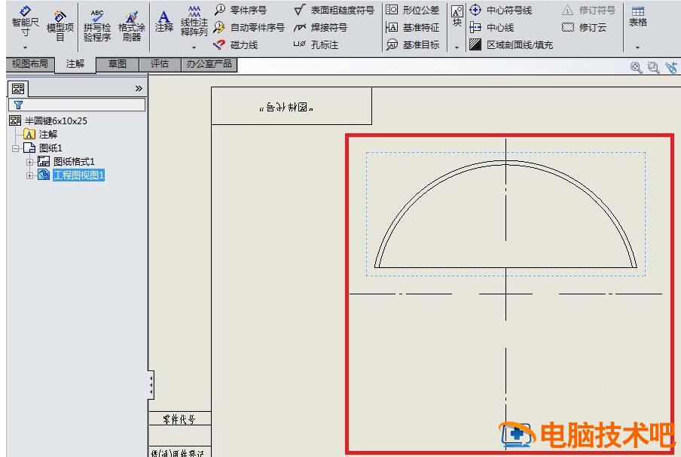
Task: Click the 线性注释阵列 linear note pattern tool
Action: click(194, 21)
